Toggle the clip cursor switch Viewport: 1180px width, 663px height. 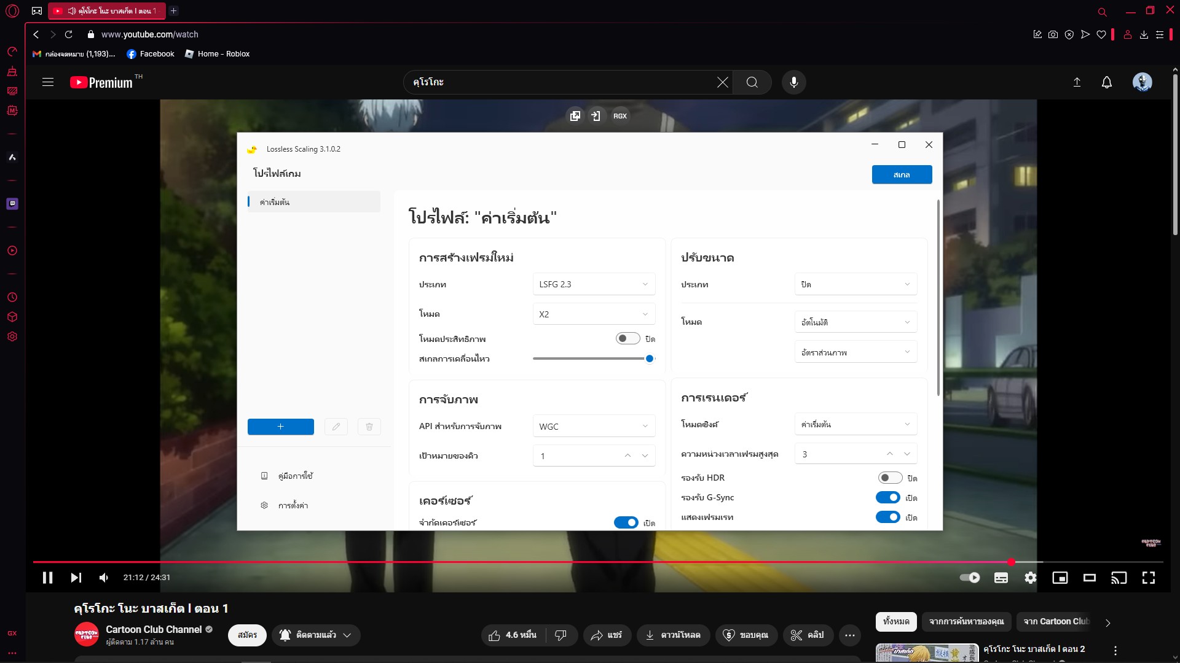pos(626,522)
